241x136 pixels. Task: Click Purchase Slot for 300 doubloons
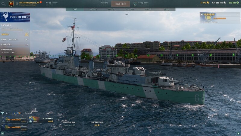tap(97, 124)
